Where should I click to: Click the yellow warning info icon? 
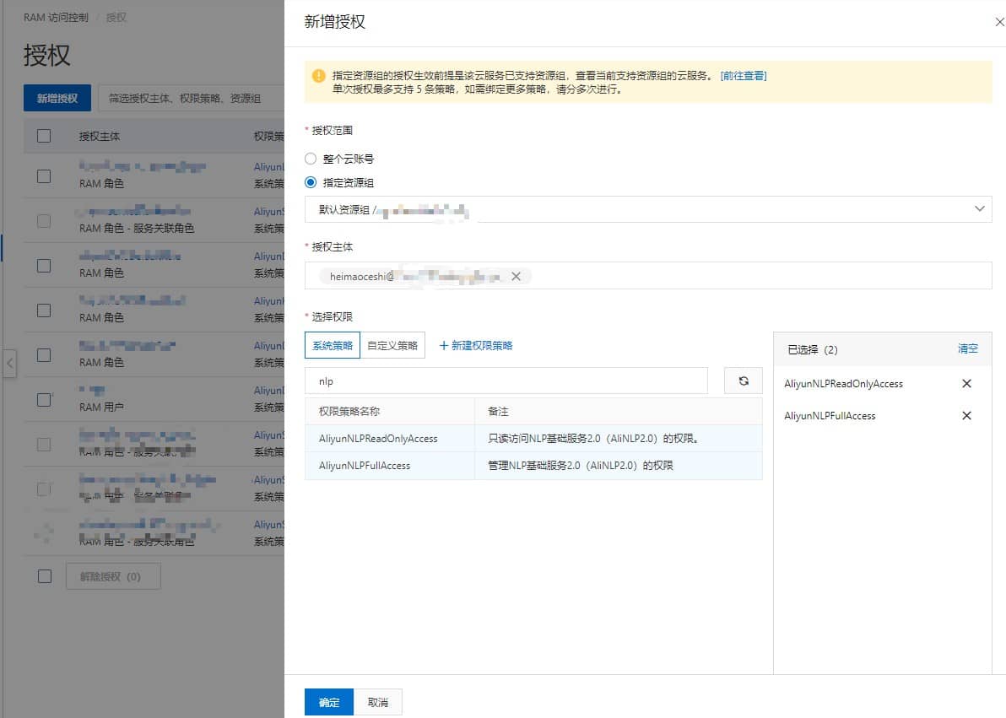tap(318, 76)
